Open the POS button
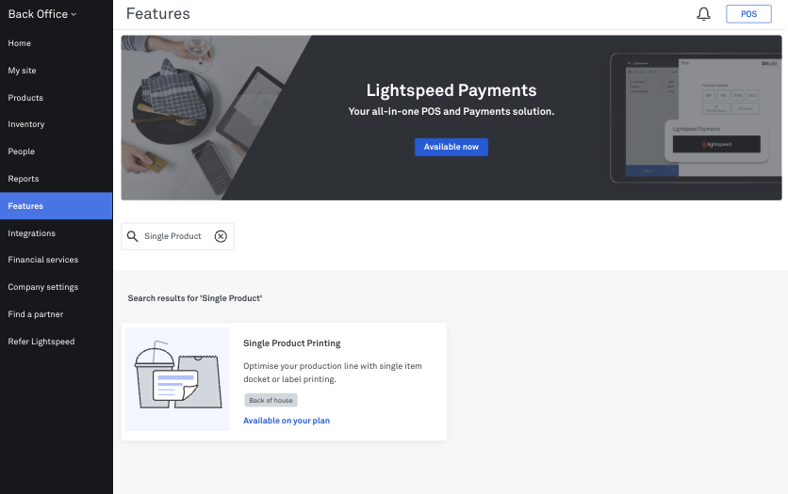788x494 pixels. pyautogui.click(x=748, y=14)
